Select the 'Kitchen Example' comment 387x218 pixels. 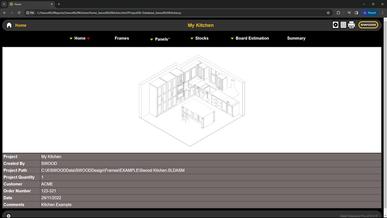(x=56, y=205)
